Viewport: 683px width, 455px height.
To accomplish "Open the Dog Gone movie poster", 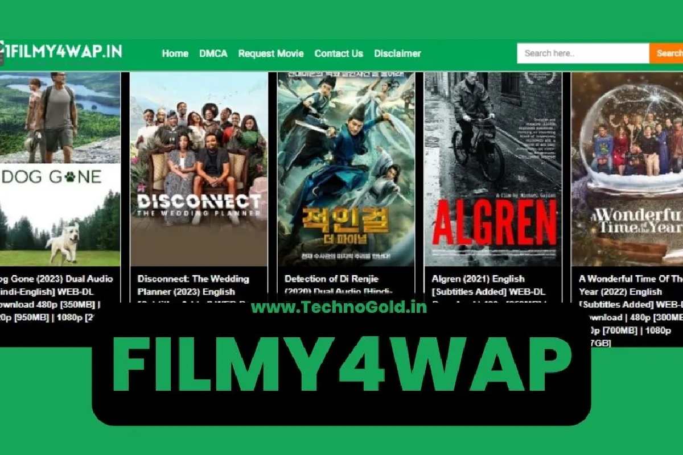I will (x=60, y=169).
